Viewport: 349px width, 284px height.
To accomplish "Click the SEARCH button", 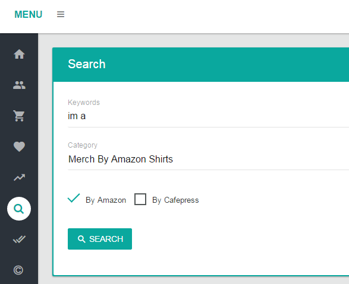I will pos(100,239).
